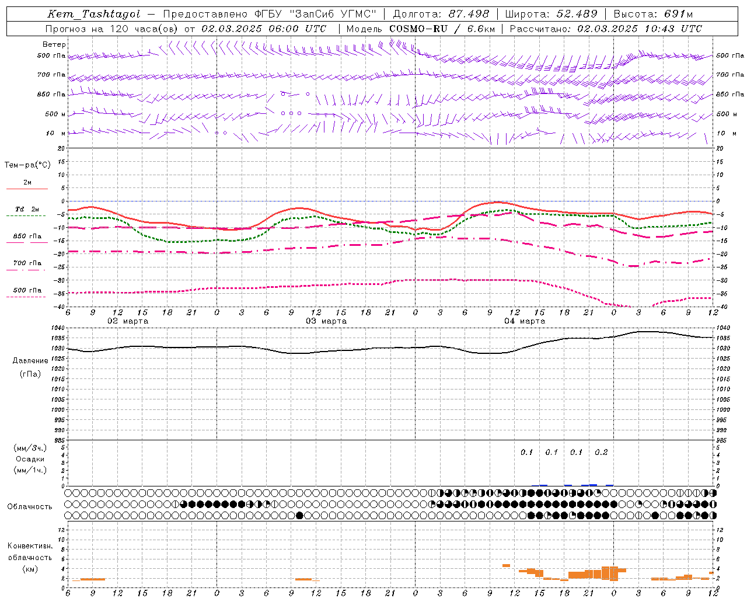The image size is (747, 598).
Task: Click left '500 м' wind level label
Action: coord(55,114)
